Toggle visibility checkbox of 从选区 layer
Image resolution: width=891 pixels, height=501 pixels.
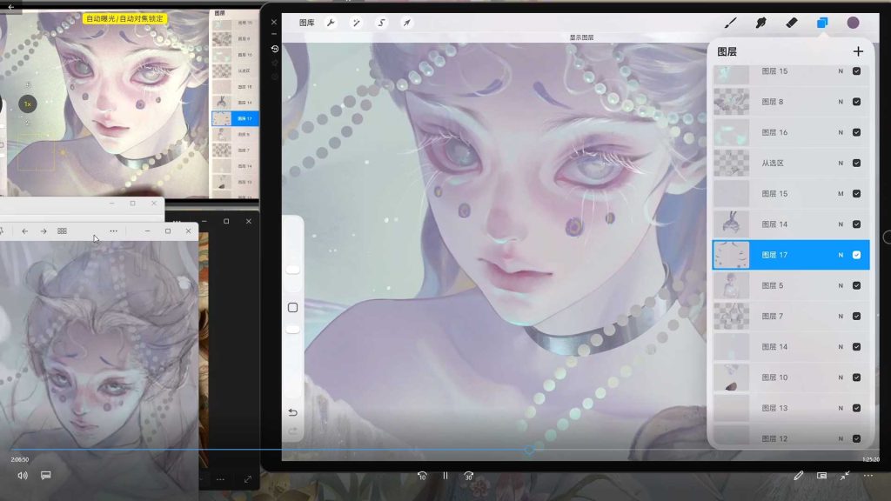pos(856,163)
